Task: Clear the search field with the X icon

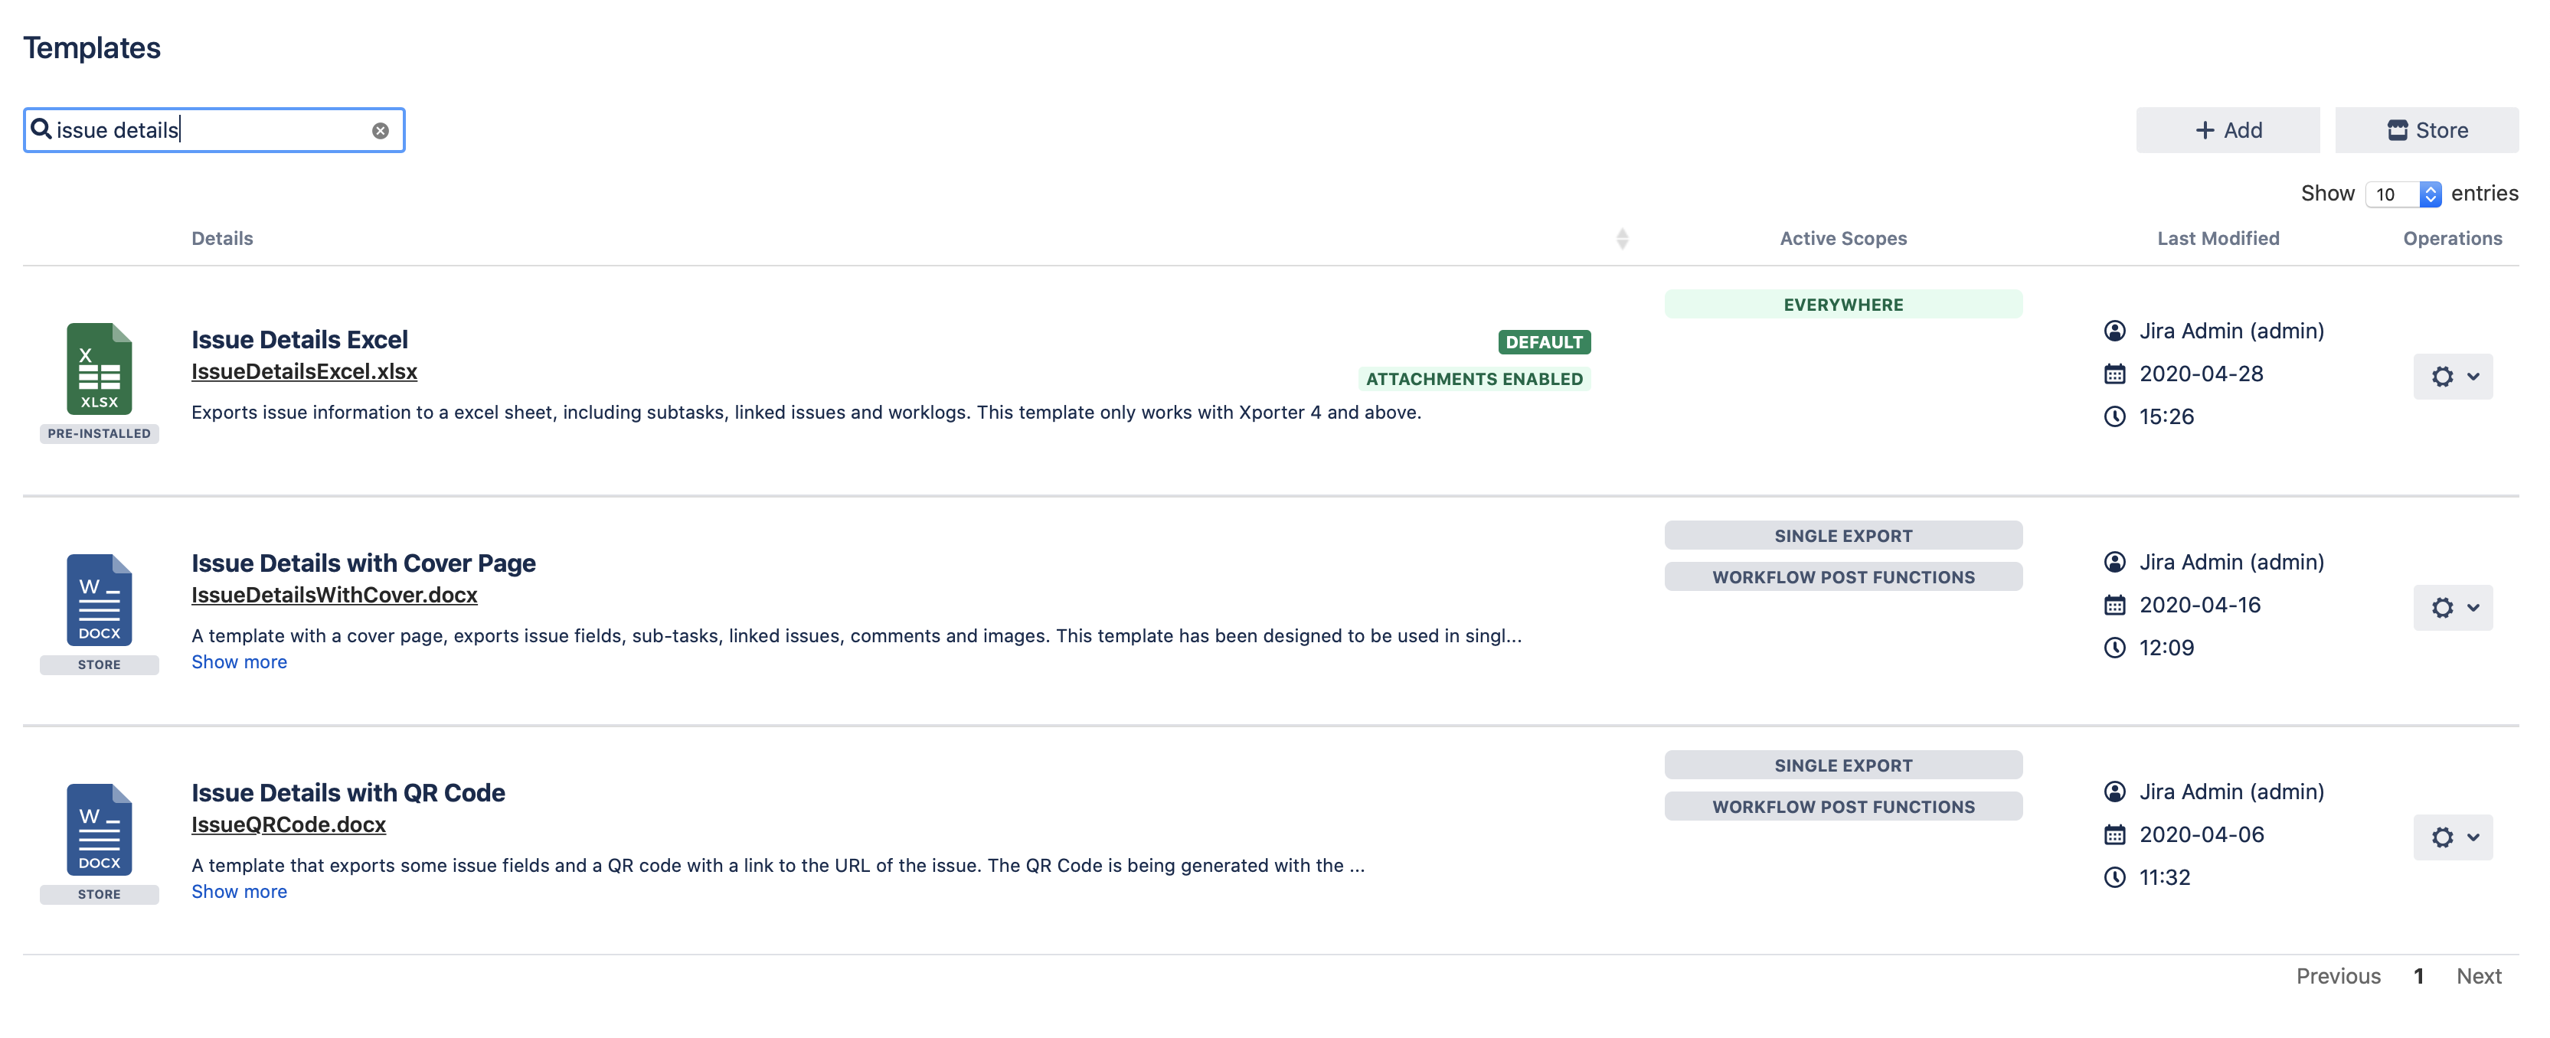Action: point(380,131)
